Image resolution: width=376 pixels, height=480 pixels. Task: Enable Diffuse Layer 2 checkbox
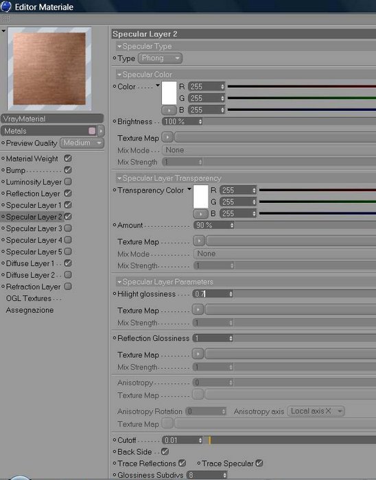[x=68, y=274]
